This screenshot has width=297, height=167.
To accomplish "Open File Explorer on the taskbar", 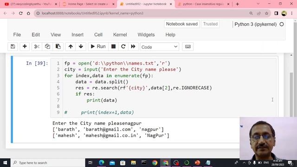I will [x=133, y=163].
